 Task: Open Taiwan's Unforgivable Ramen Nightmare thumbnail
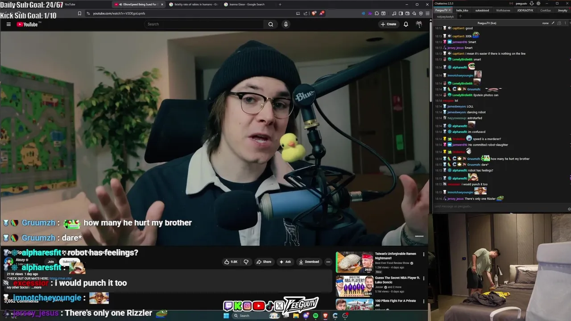point(355,262)
